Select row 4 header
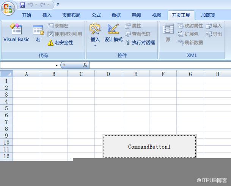Viewport: 231px width, 186px height. pos(6,101)
